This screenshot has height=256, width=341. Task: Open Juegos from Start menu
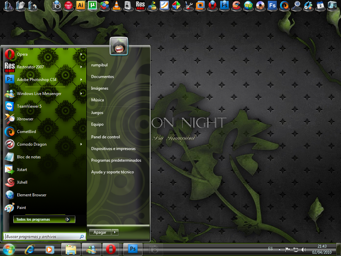point(97,113)
